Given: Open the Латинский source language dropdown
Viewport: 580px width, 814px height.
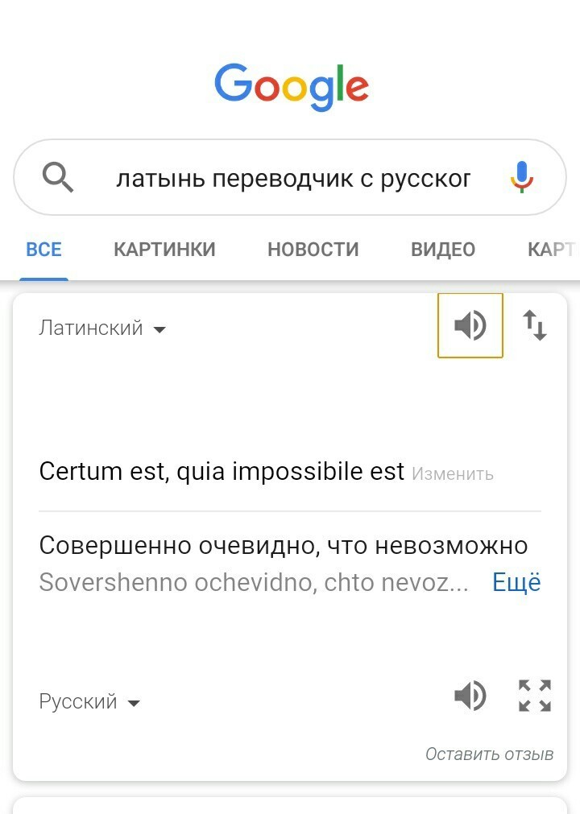Looking at the screenshot, I should pyautogui.click(x=102, y=328).
